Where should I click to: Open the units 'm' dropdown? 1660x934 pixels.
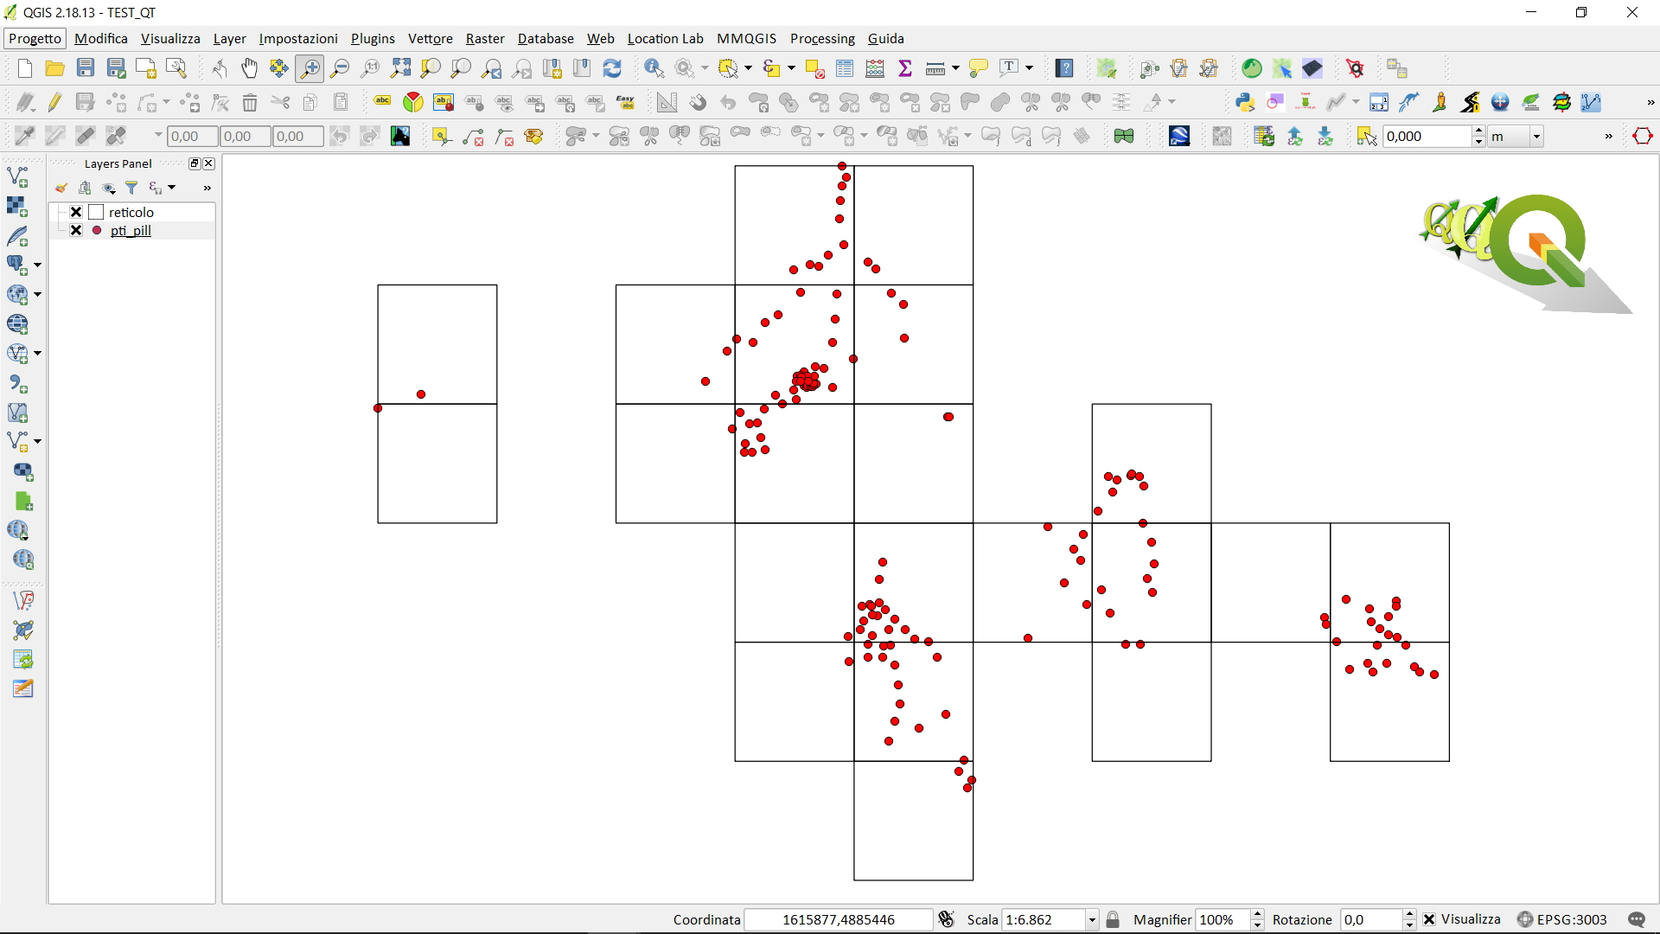[1536, 136]
